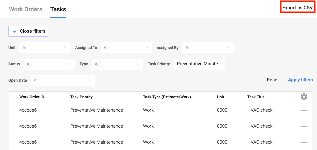Click the Task Priority column header

[x=81, y=97]
